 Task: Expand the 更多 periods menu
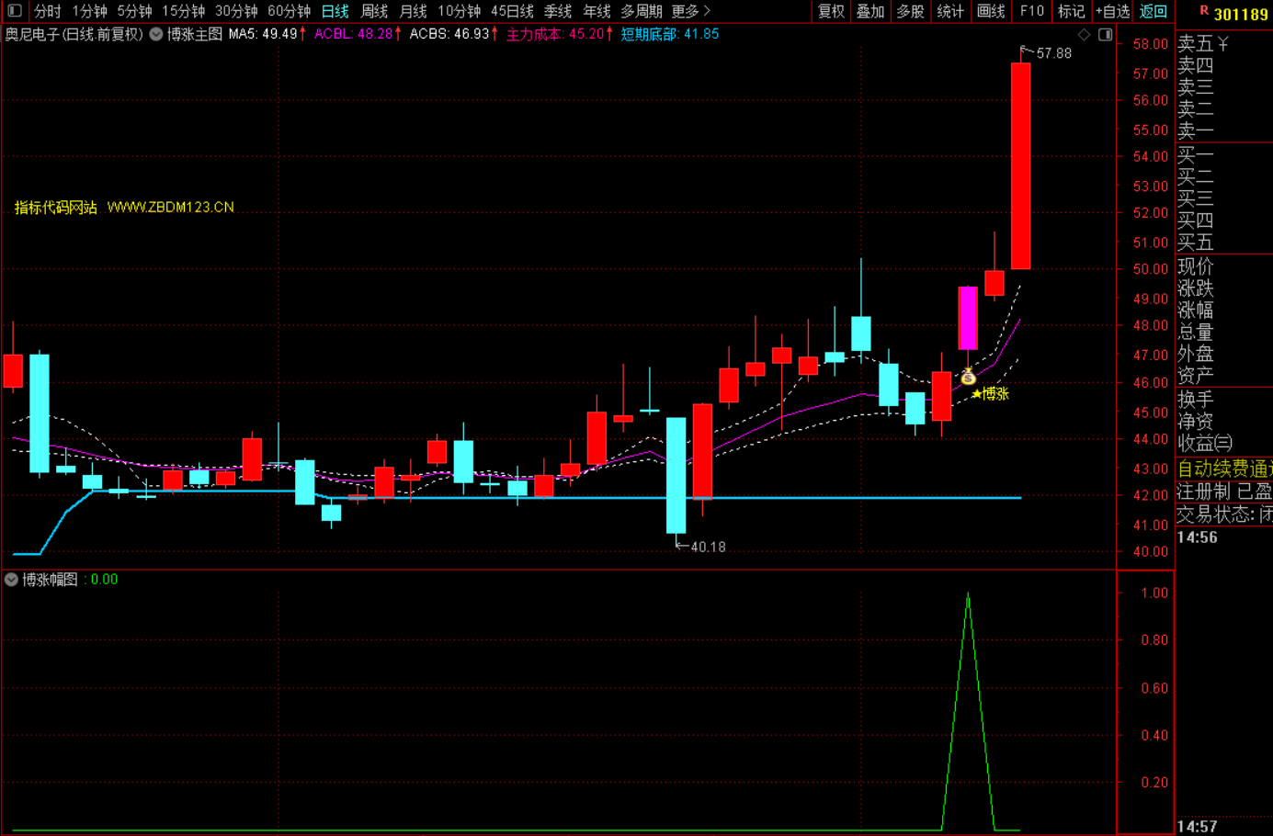click(690, 11)
